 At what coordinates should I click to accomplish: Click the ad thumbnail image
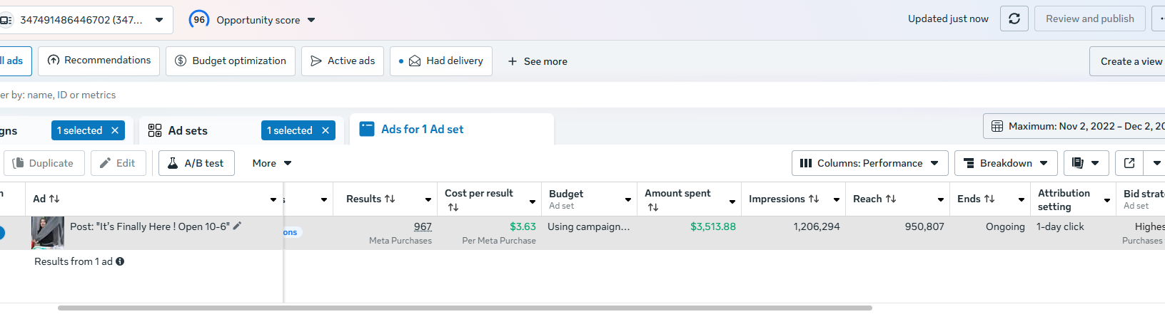click(48, 232)
